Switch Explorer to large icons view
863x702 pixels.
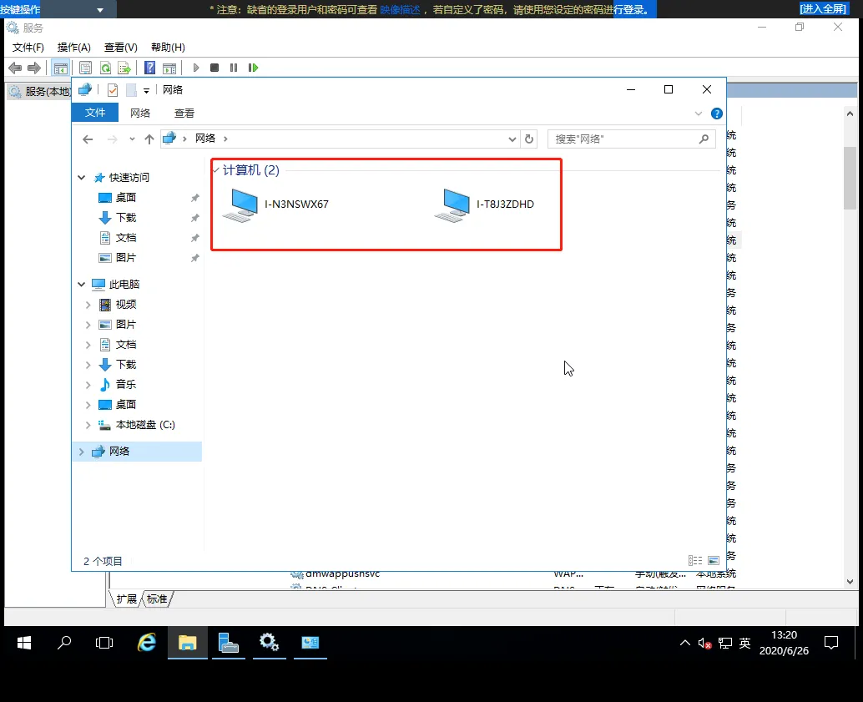tap(712, 560)
